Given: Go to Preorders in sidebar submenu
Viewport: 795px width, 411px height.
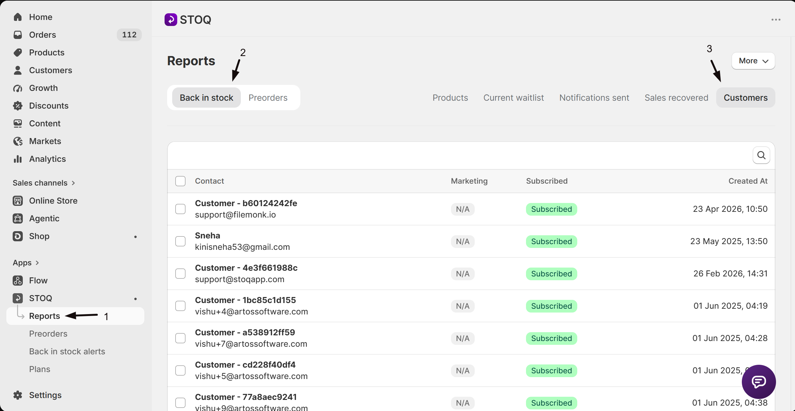Looking at the screenshot, I should pyautogui.click(x=48, y=334).
